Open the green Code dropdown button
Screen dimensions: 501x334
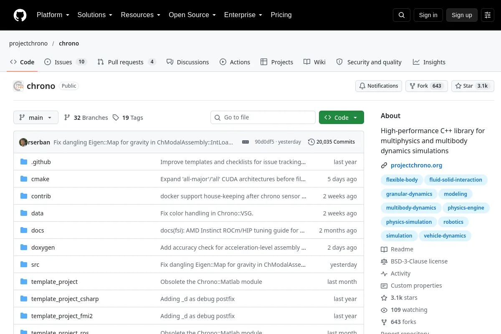click(x=342, y=117)
